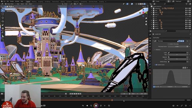Open the Global transform orientation dropdown
Viewport: 192px width, 108px height.
point(65,4)
